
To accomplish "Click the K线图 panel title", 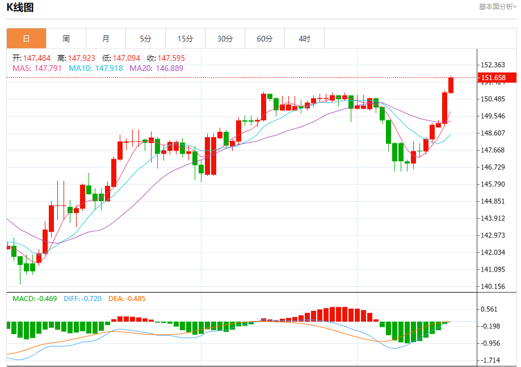I will [20, 7].
